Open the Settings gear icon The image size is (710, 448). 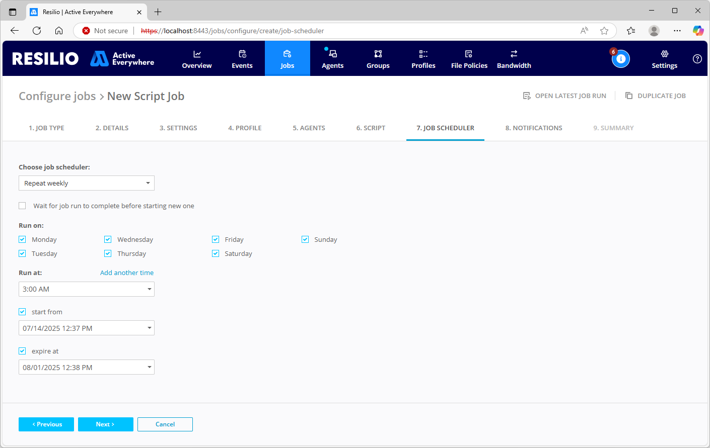[664, 54]
